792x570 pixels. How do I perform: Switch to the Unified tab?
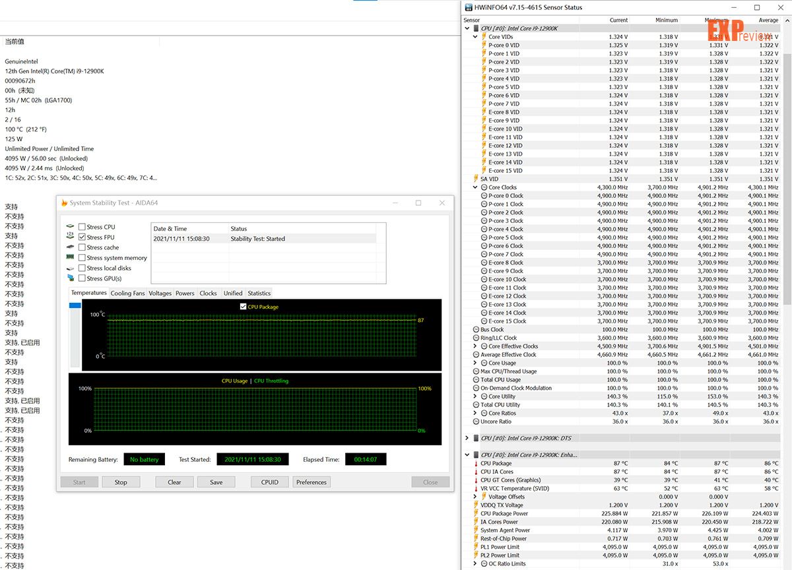[233, 294]
